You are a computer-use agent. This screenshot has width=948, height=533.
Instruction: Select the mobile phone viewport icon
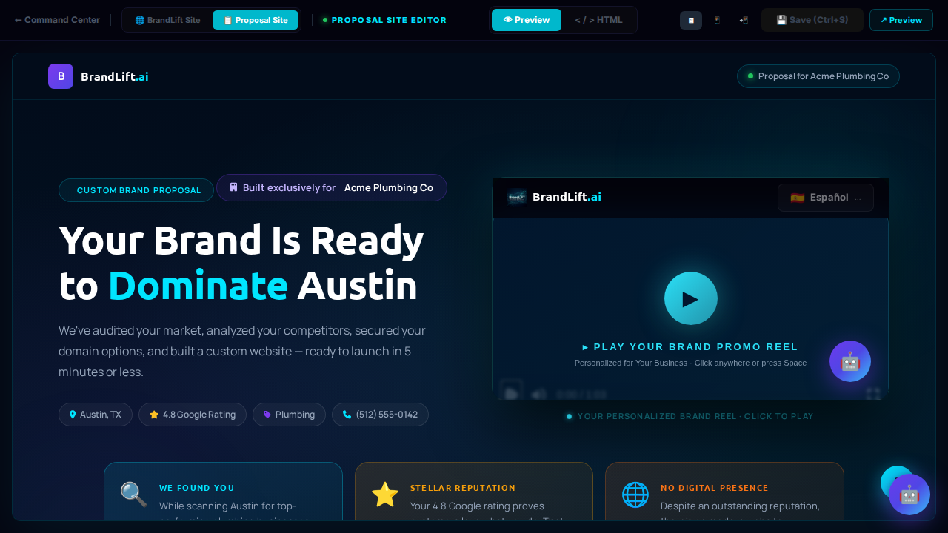pos(717,20)
